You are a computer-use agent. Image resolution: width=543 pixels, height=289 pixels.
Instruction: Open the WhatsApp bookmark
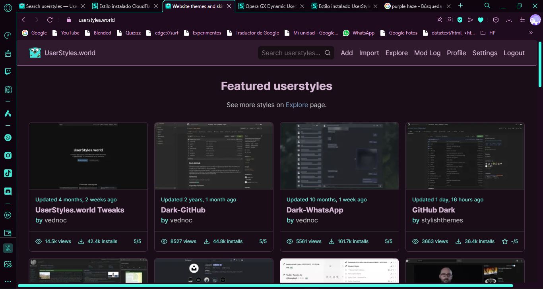pos(359,33)
